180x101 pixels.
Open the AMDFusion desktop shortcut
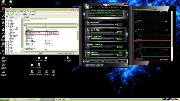point(39,73)
